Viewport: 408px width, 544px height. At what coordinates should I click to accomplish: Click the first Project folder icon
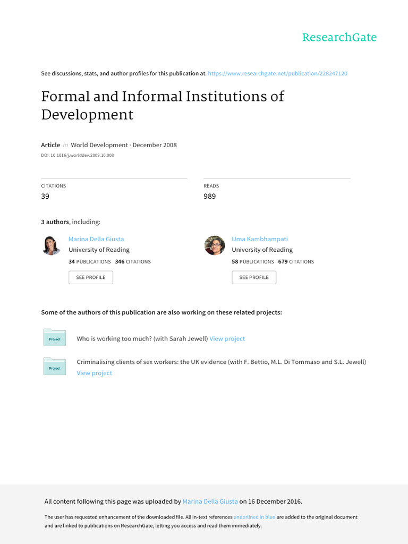pyautogui.click(x=55, y=338)
